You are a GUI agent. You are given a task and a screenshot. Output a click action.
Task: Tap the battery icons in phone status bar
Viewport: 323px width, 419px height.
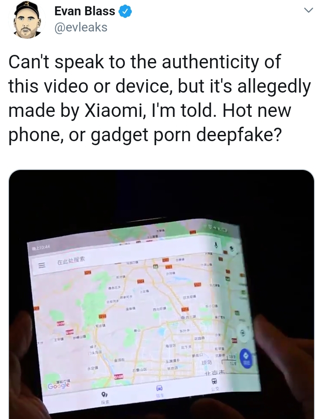tap(219, 227)
